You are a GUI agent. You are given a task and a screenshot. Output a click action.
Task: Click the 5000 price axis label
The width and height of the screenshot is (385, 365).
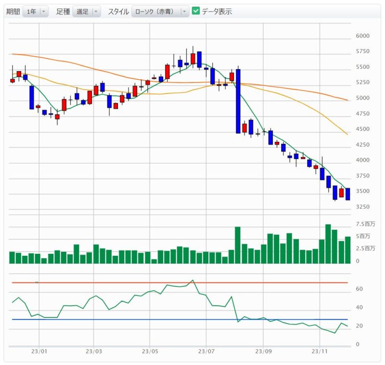pyautogui.click(x=363, y=98)
